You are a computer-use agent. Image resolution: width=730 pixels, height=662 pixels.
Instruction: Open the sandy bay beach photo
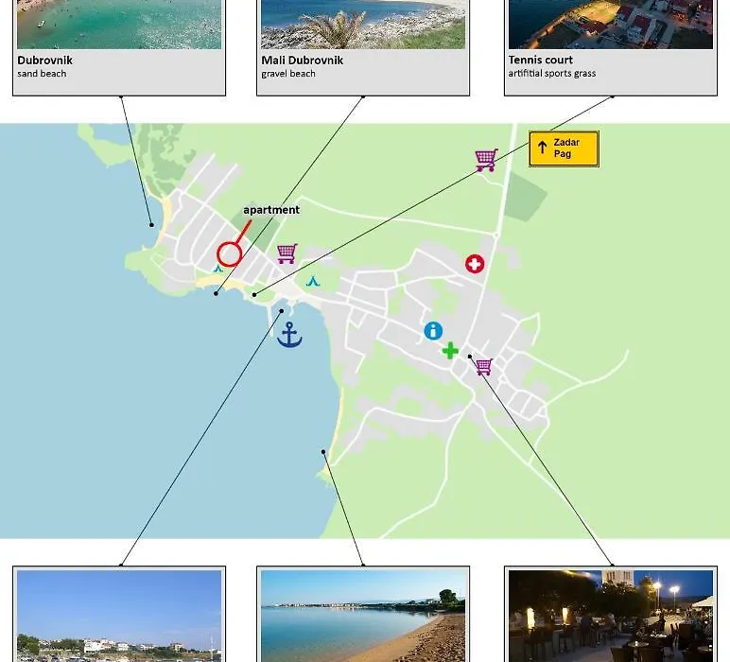pyautogui.click(x=363, y=616)
